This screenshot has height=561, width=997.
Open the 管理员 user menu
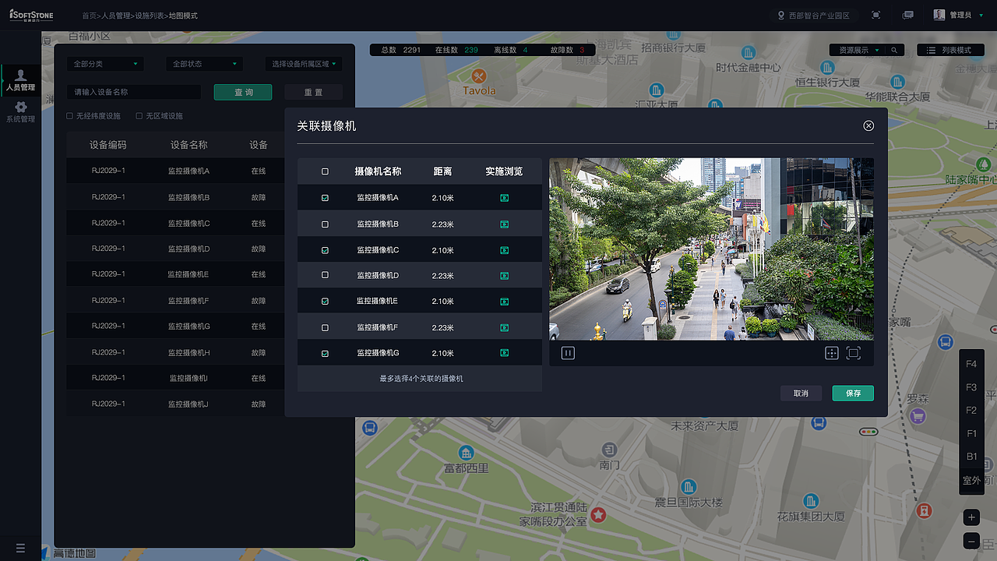point(960,16)
